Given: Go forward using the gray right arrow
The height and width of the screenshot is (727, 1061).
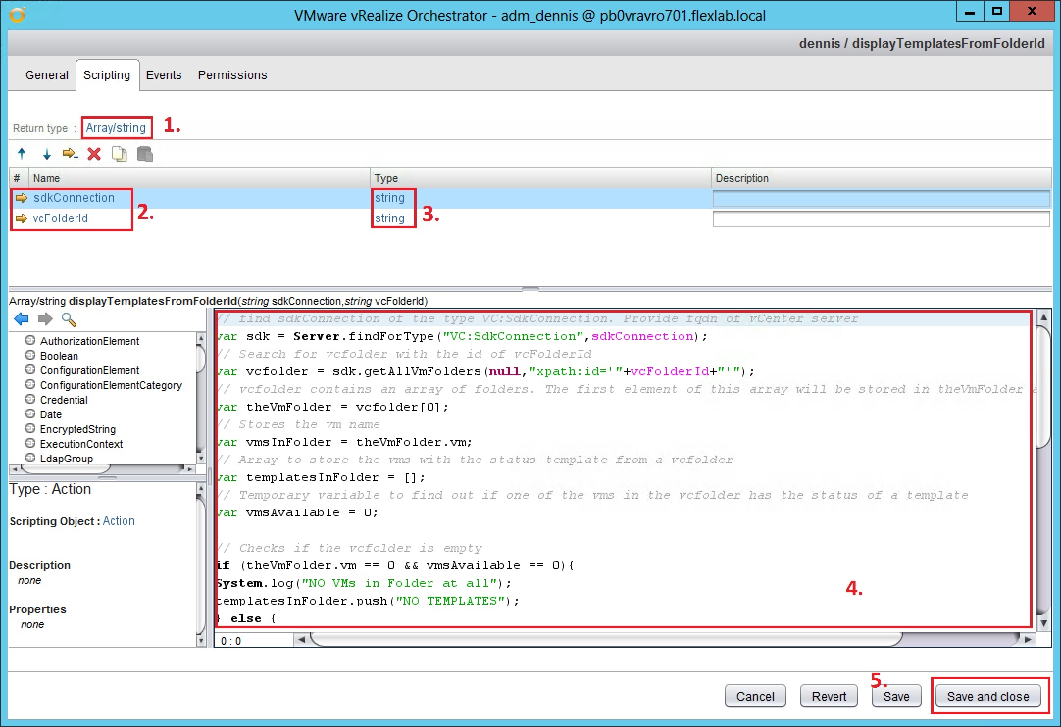Looking at the screenshot, I should coord(45,319).
